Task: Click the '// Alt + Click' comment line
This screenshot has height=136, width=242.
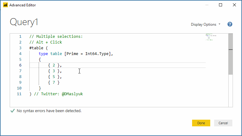Action: tap(46, 42)
